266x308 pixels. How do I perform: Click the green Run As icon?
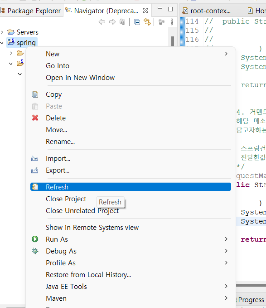pos(35,239)
